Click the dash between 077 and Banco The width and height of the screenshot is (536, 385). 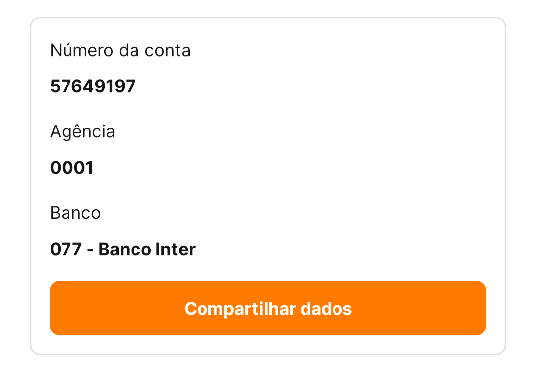90,250
